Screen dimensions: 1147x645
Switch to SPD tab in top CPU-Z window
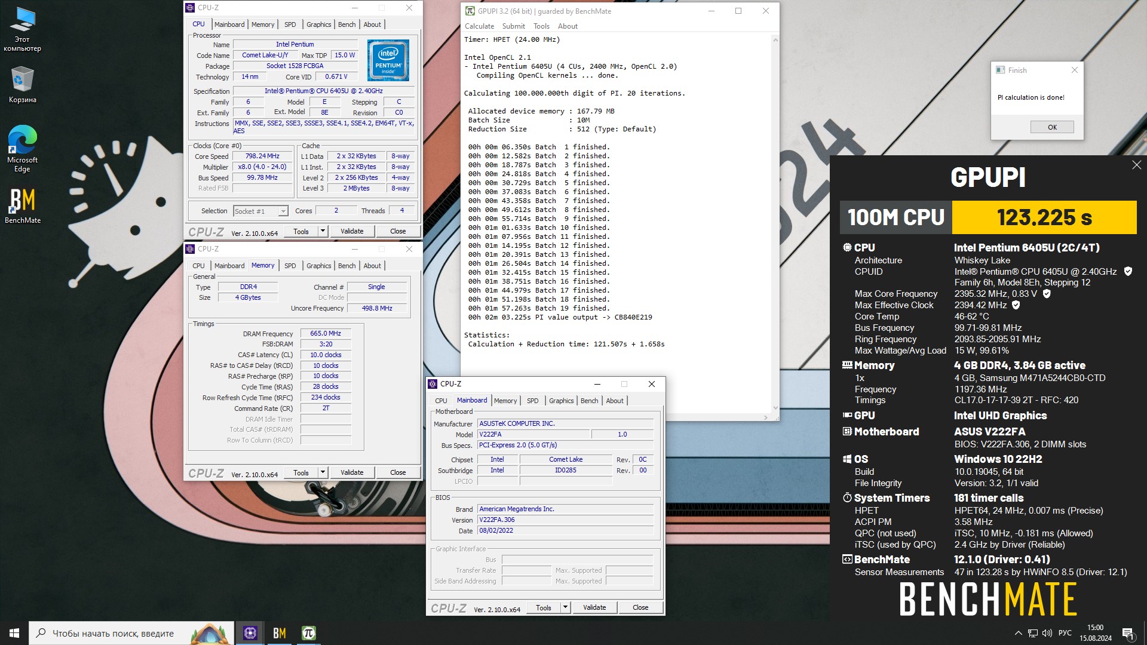pos(290,24)
